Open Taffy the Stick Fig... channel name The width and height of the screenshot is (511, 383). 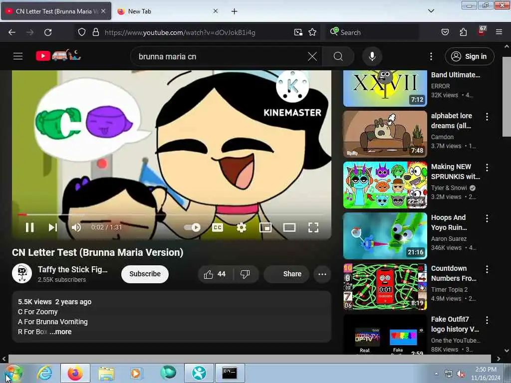pos(72,269)
